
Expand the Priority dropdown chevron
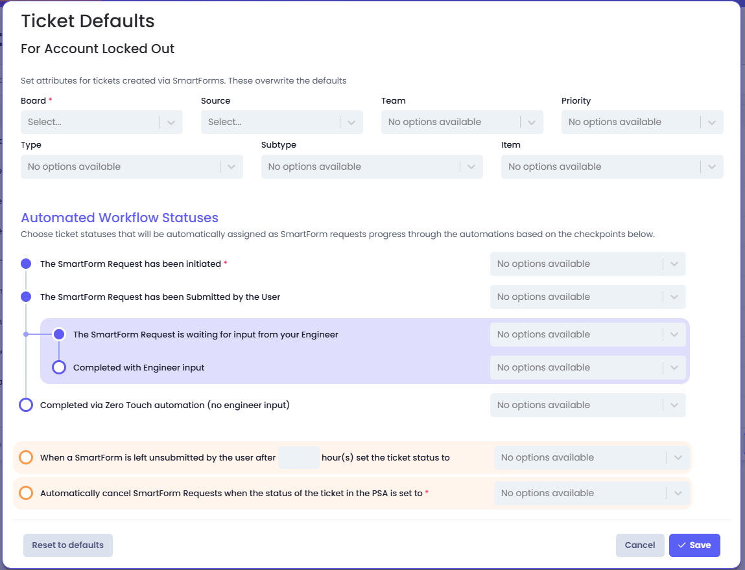click(x=712, y=122)
